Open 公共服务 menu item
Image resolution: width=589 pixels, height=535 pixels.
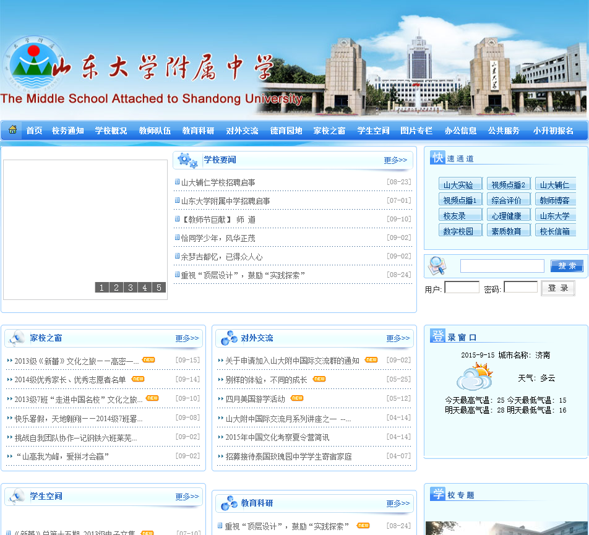pos(504,131)
